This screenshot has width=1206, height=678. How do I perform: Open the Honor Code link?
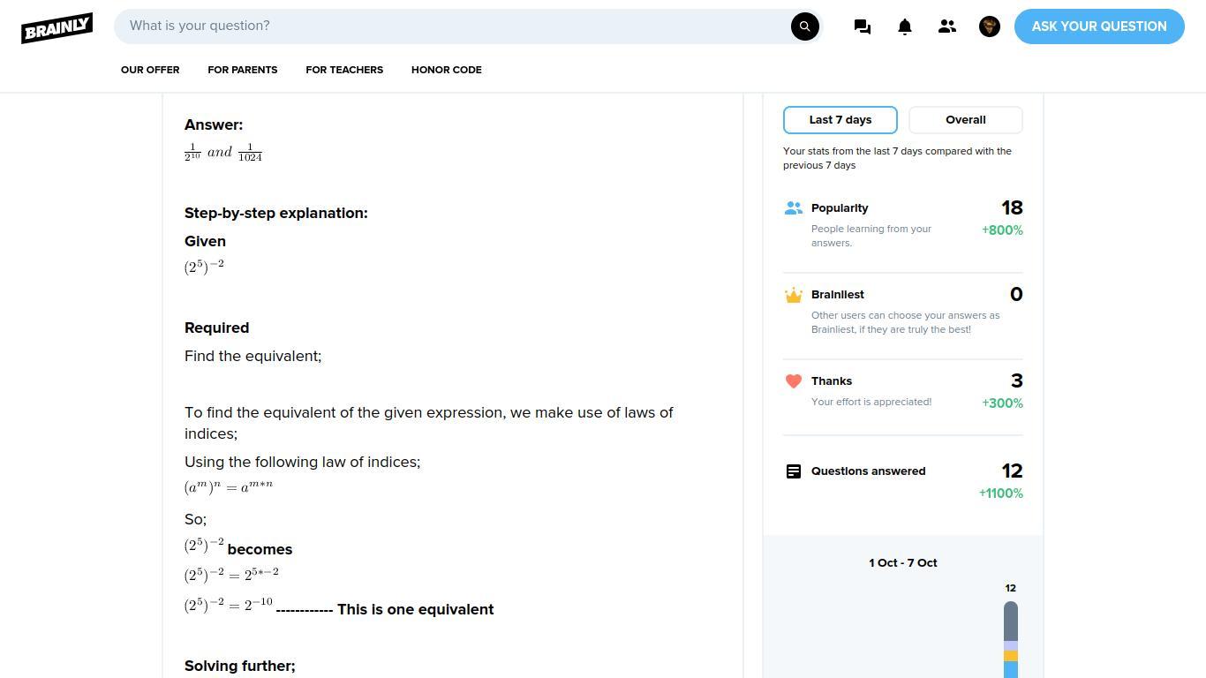[447, 70]
